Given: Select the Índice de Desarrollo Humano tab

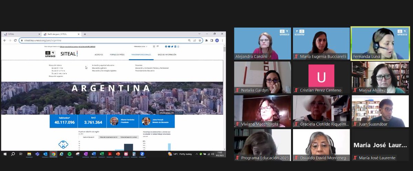Looking at the screenshot, I should point(128,137).
